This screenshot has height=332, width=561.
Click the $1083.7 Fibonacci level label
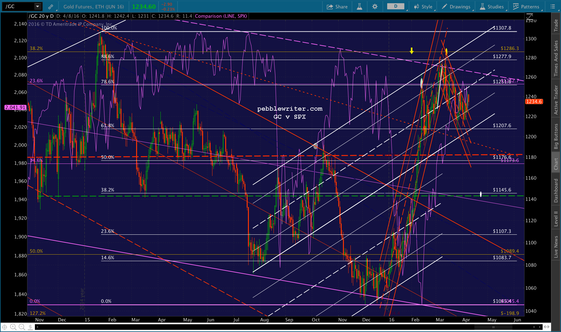coord(502,258)
